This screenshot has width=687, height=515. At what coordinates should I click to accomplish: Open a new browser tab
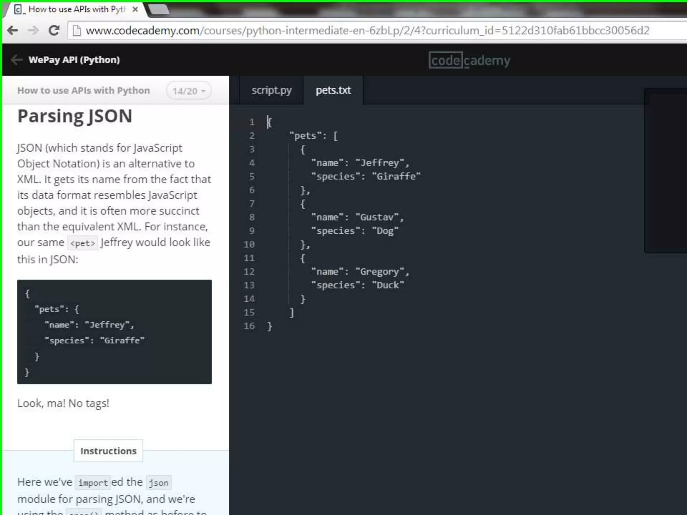pyautogui.click(x=159, y=9)
